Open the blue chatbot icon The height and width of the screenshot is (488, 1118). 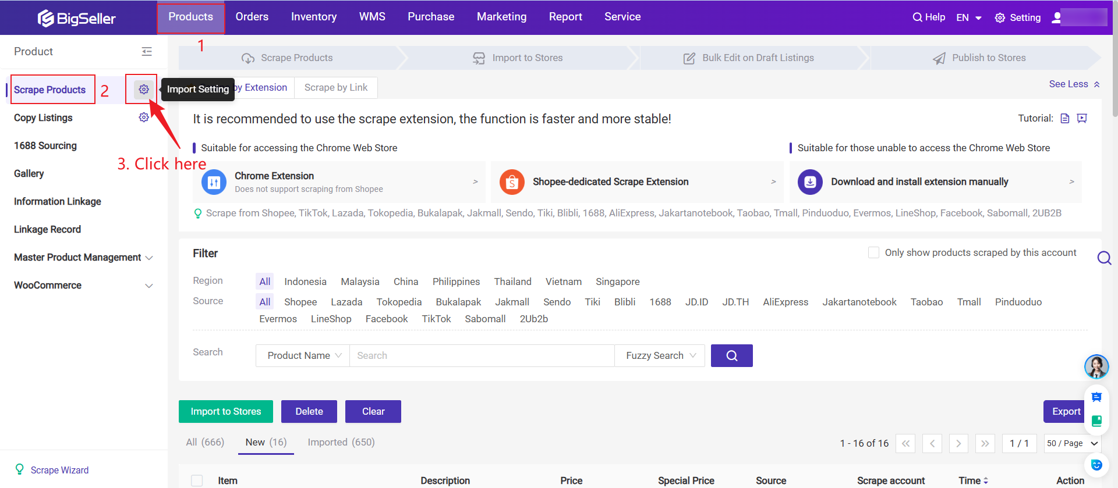point(1096,465)
